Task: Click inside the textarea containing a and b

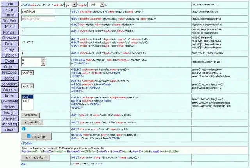Action: click(31, 62)
